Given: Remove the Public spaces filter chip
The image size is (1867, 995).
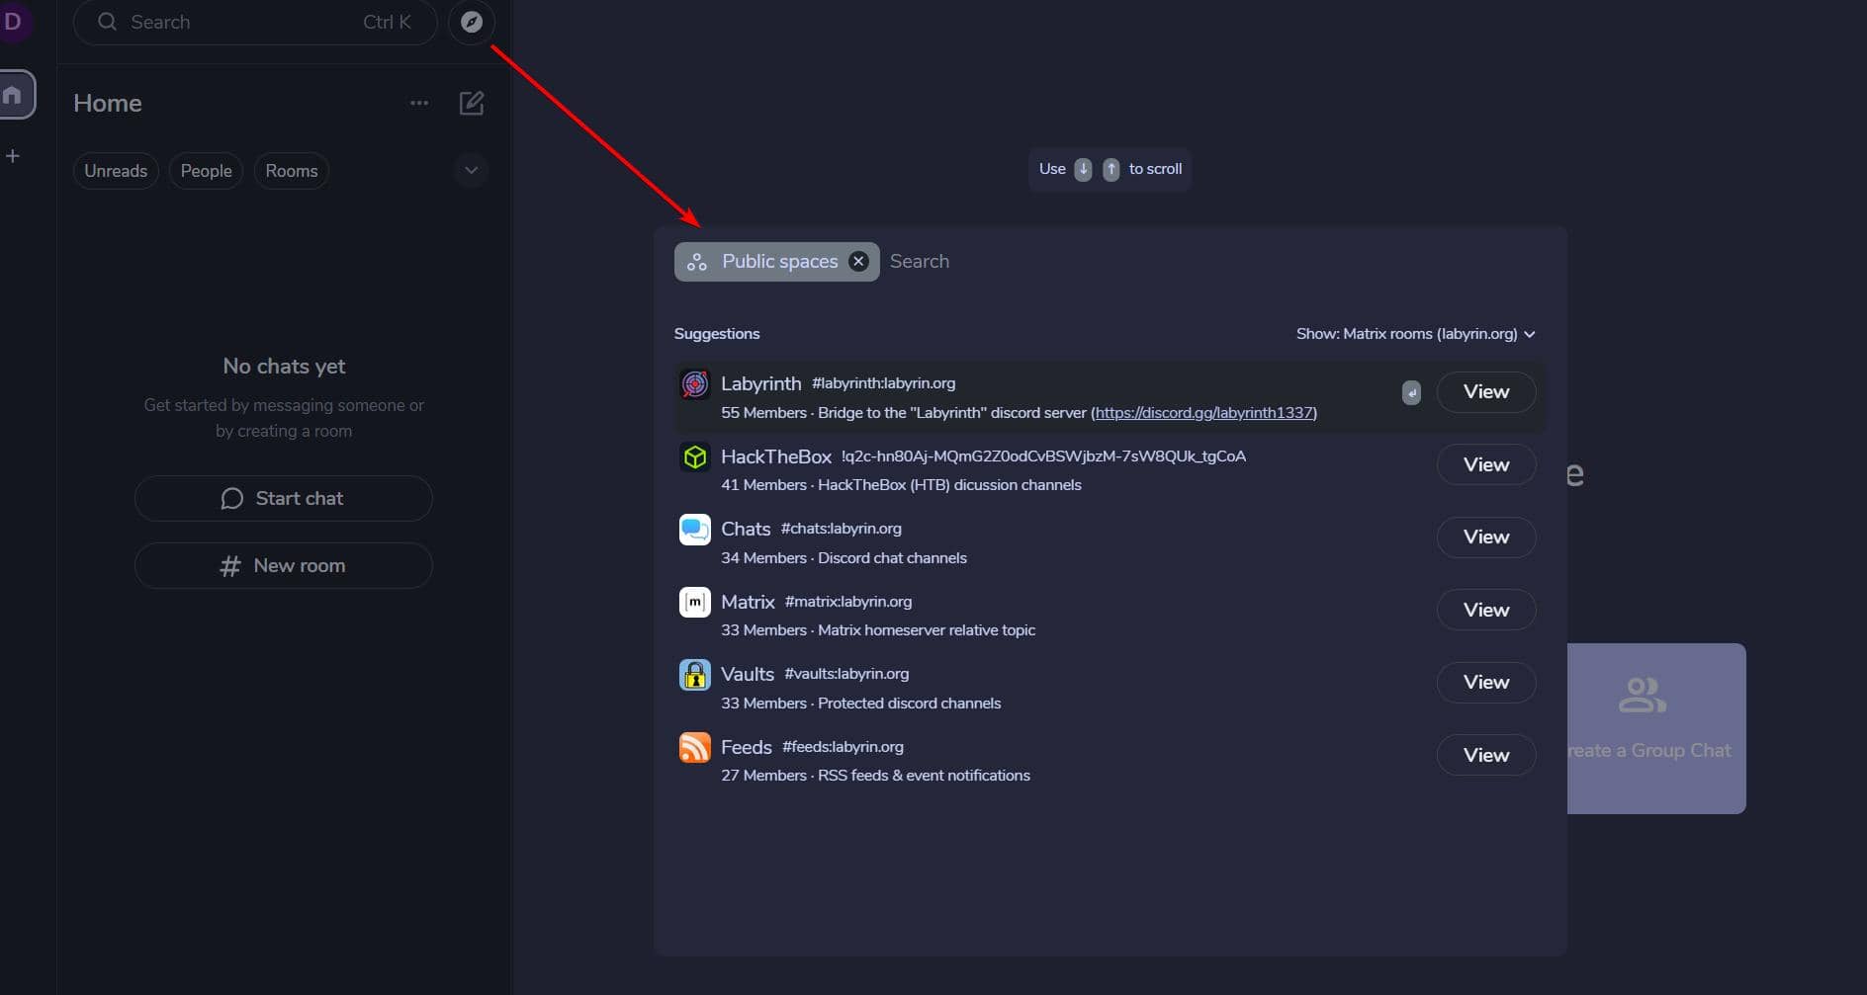Looking at the screenshot, I should pyautogui.click(x=859, y=261).
